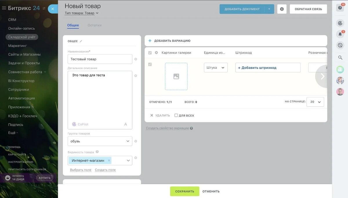Screen dimensions: 348x198
Task: Click the Удалить action in grid
Action: 160,115
